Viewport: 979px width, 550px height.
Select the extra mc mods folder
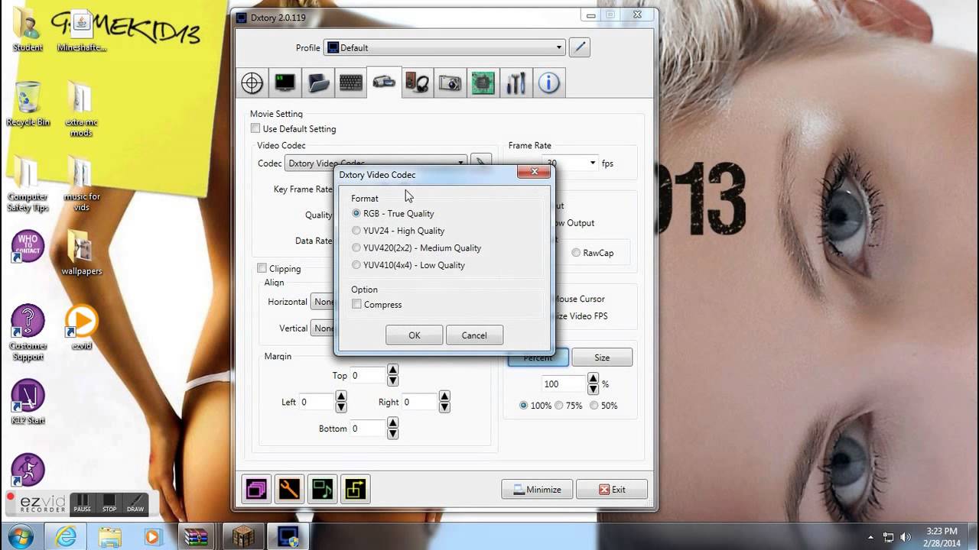click(80, 109)
